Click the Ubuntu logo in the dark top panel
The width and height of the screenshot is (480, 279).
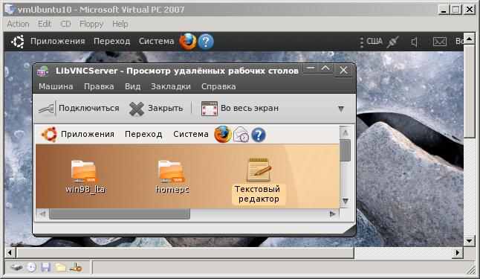point(17,42)
